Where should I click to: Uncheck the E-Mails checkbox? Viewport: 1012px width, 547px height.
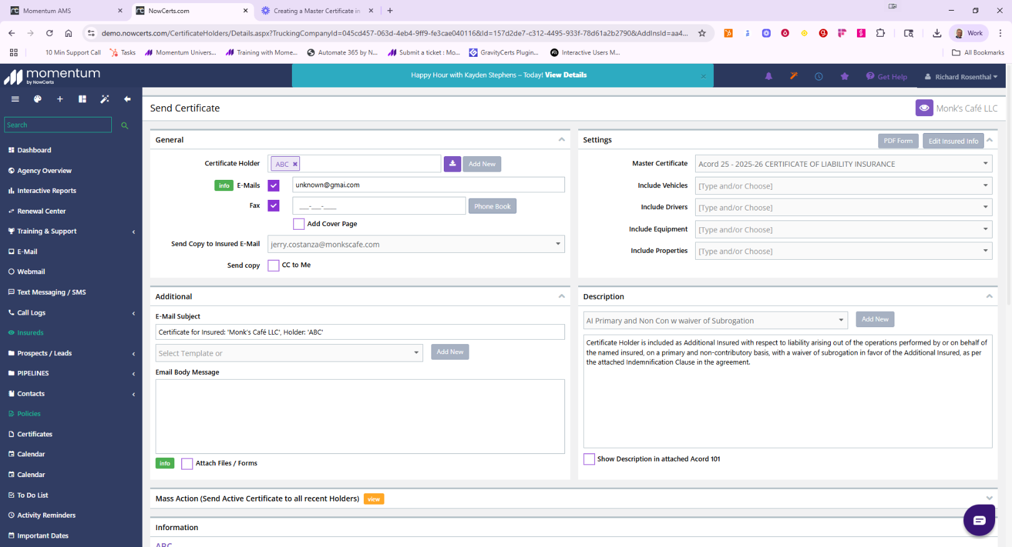[274, 185]
